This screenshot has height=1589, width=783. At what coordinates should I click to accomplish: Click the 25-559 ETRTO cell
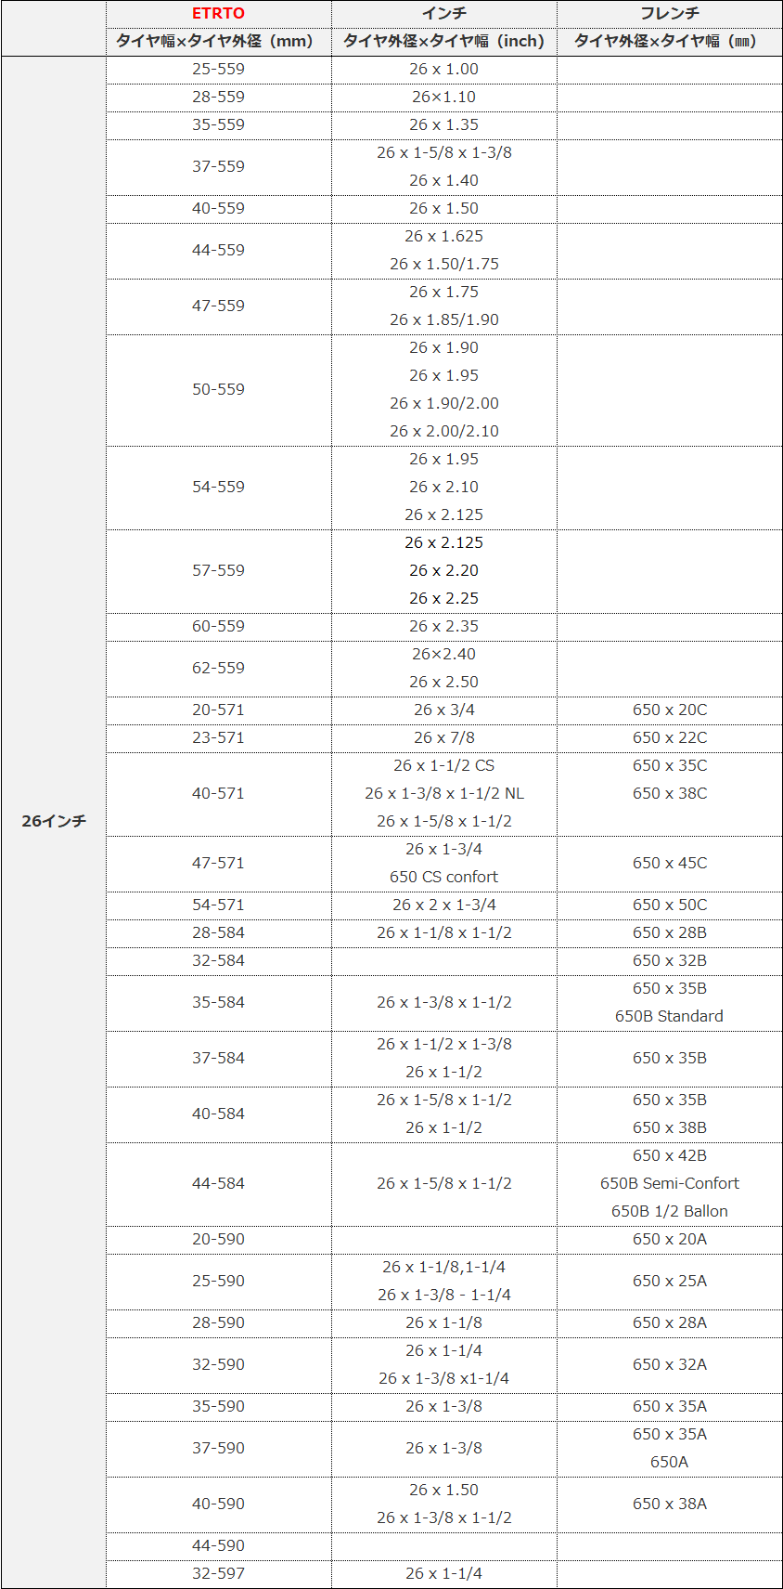pyautogui.click(x=218, y=69)
